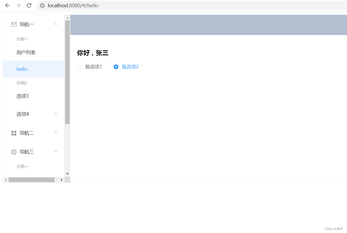Click the sidebar vertical scrollbar thumb
The image size is (347, 233).
(67, 72)
